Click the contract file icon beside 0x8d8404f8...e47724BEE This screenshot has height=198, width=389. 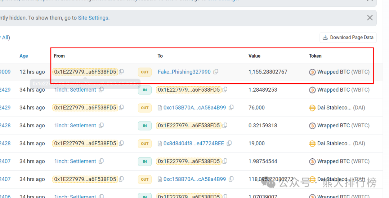pyautogui.click(x=160, y=144)
